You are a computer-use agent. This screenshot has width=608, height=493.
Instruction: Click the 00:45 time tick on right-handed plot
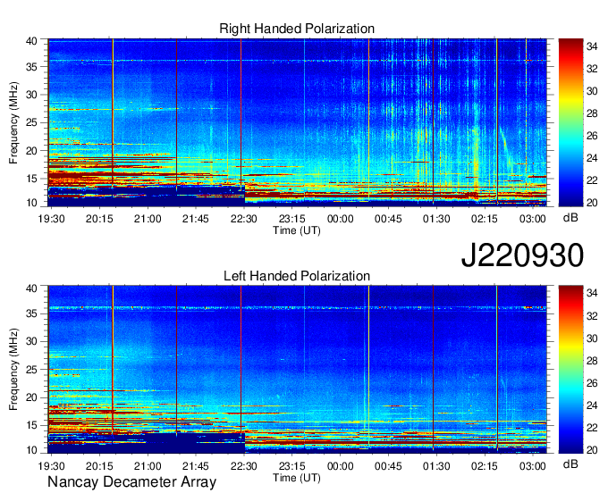[388, 219]
